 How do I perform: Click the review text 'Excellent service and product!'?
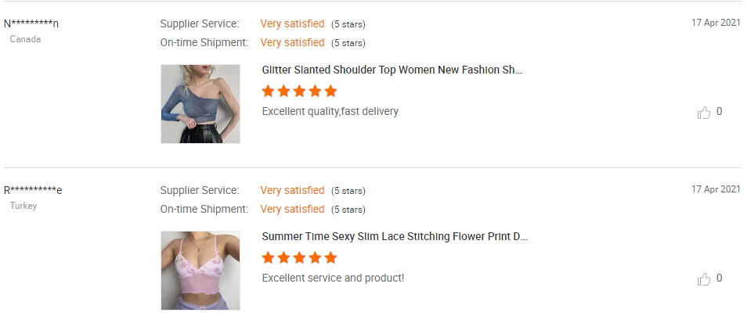333,278
